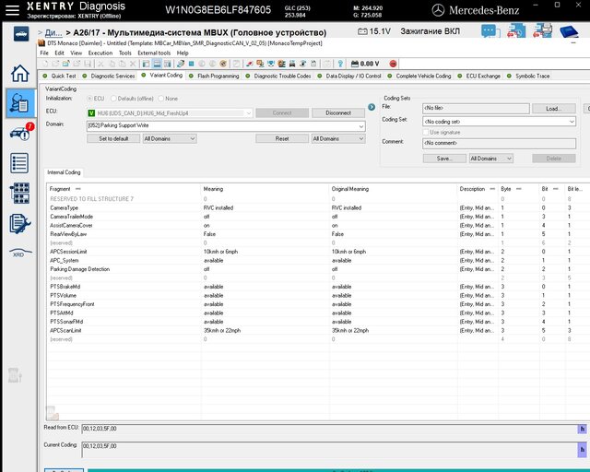Image resolution: width=590 pixels, height=472 pixels.
Task: Open vehicle fault warnings sidebar icon
Action: coord(21,132)
